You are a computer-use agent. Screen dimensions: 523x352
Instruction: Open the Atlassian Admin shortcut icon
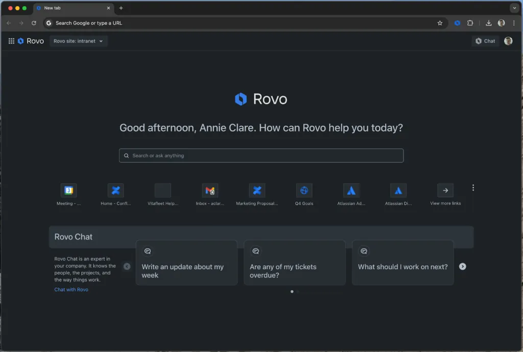tap(351, 191)
